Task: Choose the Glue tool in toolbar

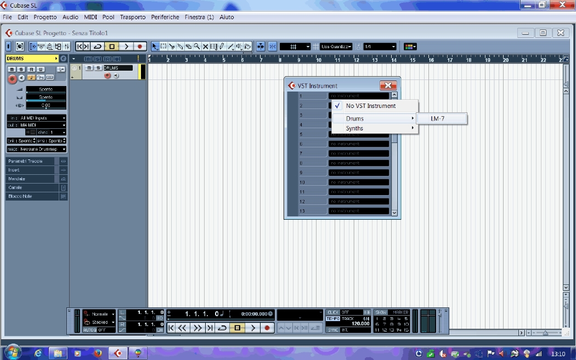Action: (x=180, y=47)
